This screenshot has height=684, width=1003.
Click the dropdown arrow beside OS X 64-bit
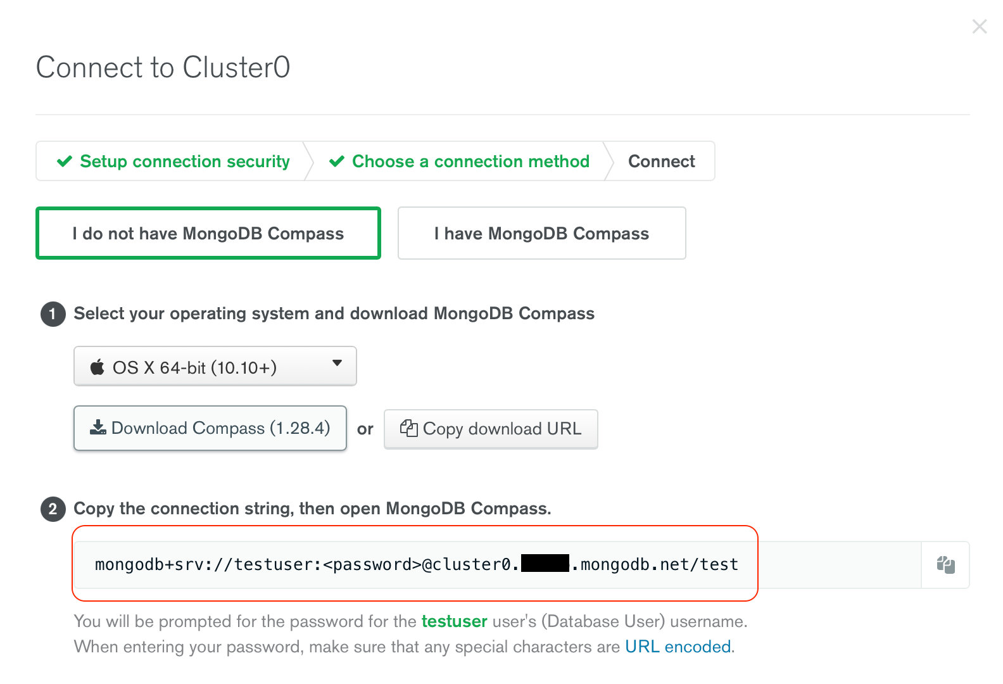pyautogui.click(x=337, y=365)
